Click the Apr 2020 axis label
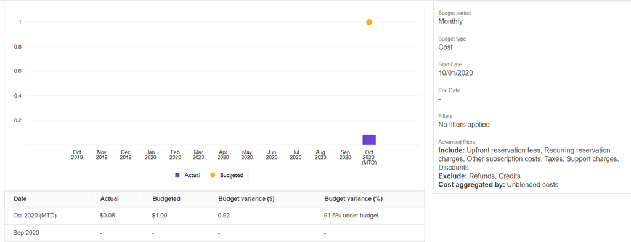Screen dimensions: 631x242 tap(223, 155)
